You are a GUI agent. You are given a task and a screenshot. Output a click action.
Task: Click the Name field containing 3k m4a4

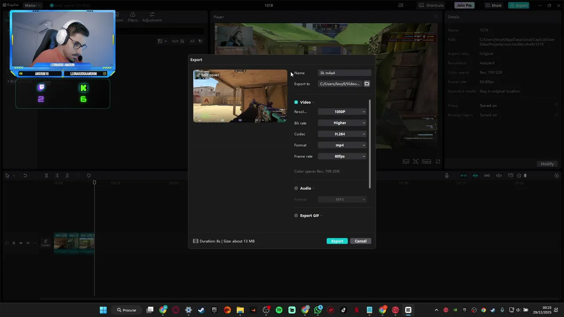click(345, 73)
